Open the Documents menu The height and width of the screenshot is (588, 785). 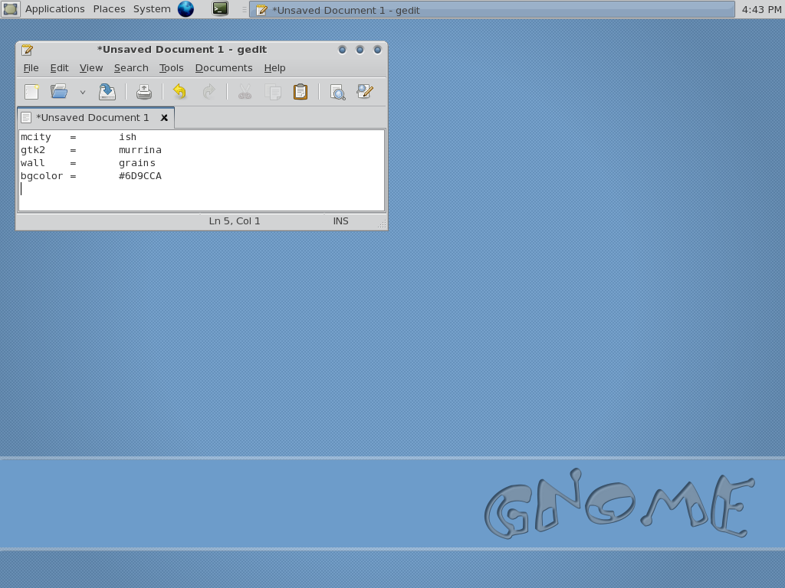pos(224,68)
